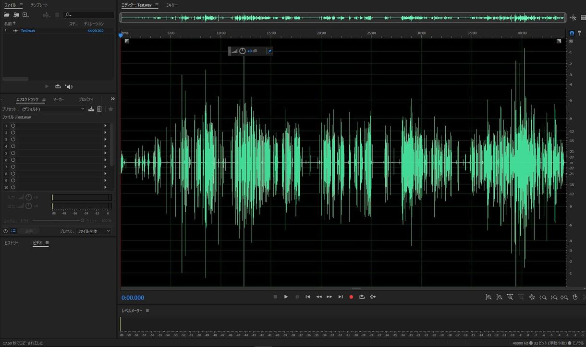586x347 pixels.
Task: Toggle power for effect slot 8
Action: pyautogui.click(x=13, y=174)
